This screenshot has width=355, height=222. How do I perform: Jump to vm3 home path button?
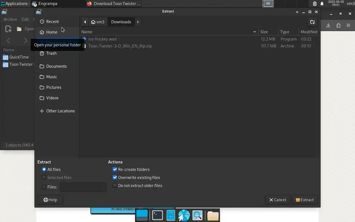98,22
